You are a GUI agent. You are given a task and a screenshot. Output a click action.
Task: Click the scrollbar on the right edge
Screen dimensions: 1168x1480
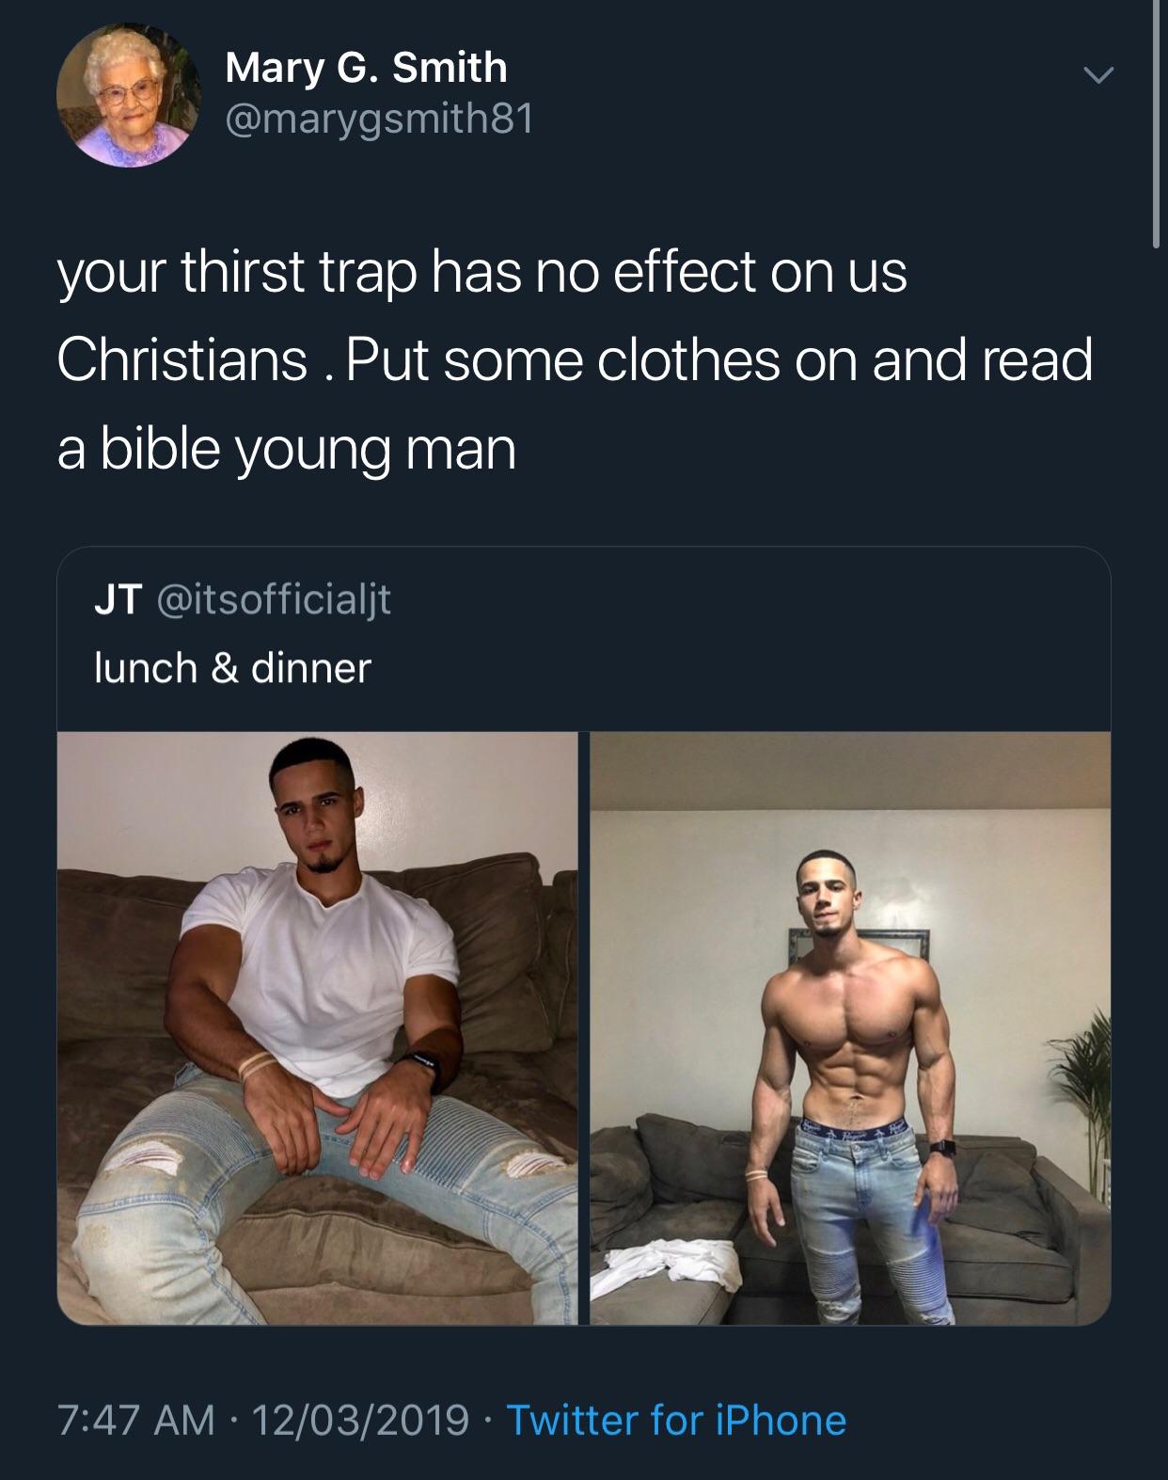tap(1156, 122)
